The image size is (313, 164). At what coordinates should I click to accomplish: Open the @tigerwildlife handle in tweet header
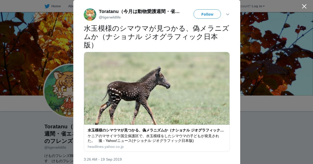coord(110,17)
